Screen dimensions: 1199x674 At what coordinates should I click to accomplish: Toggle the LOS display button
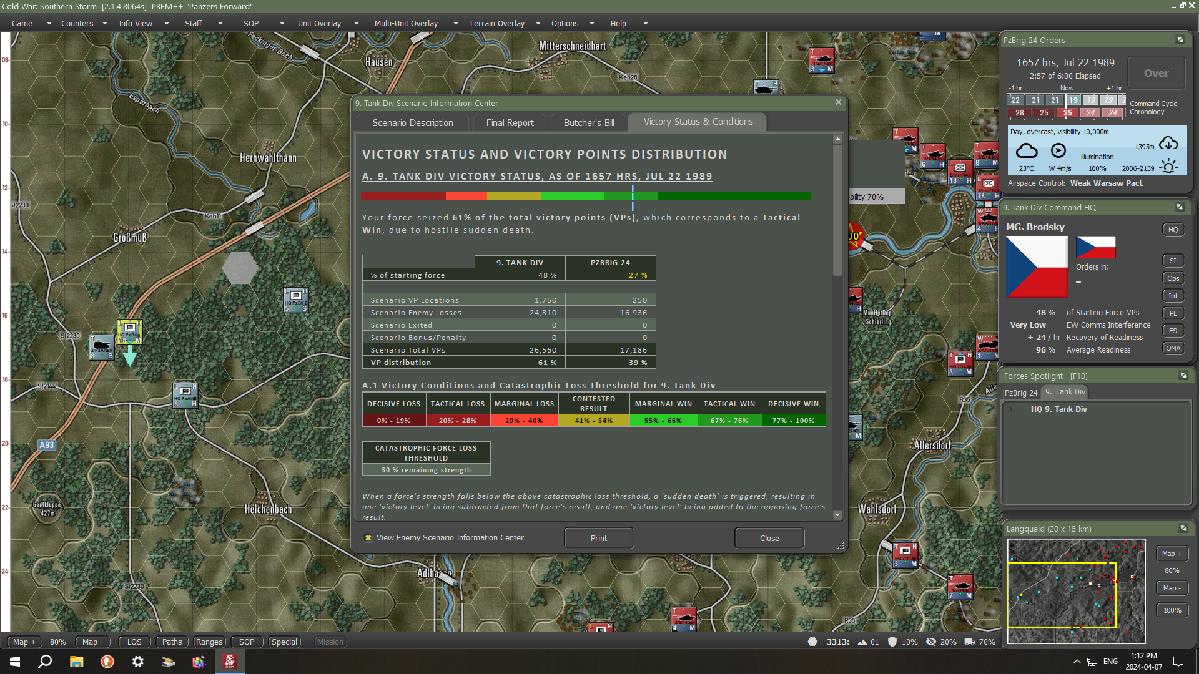tap(134, 642)
